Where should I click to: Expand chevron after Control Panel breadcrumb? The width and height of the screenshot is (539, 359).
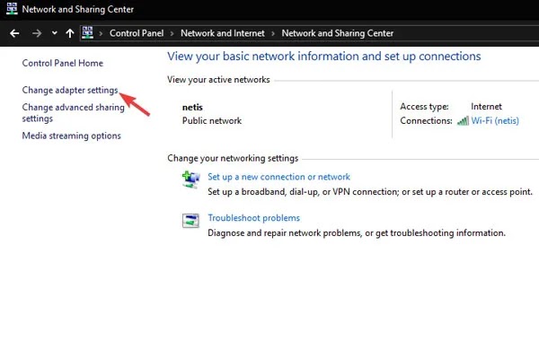pyautogui.click(x=172, y=34)
